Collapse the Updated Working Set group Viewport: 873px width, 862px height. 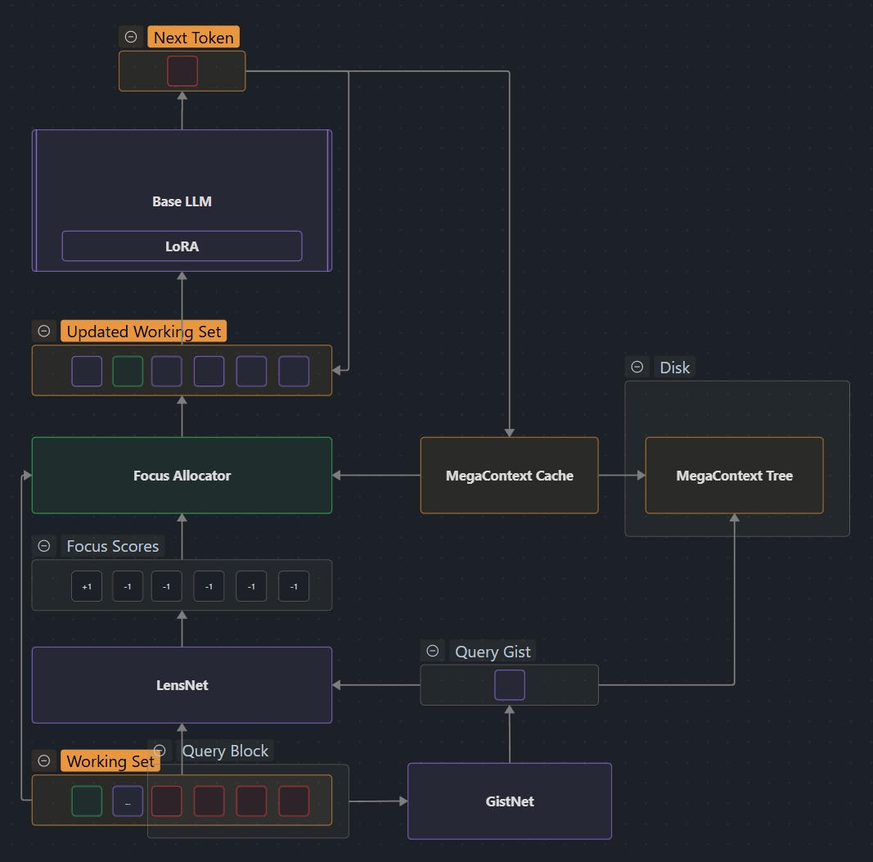44,331
